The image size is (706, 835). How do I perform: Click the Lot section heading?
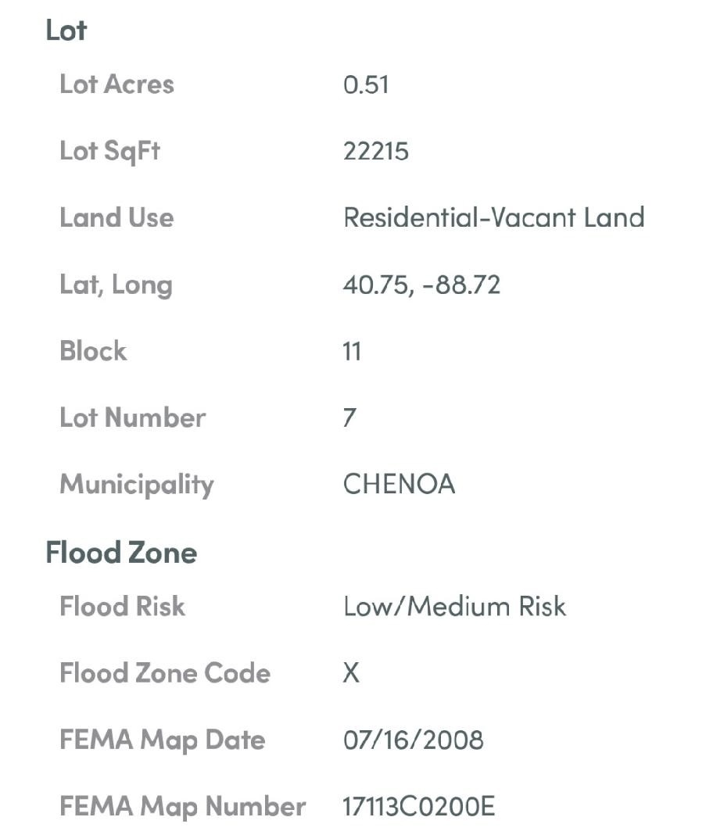click(x=66, y=30)
